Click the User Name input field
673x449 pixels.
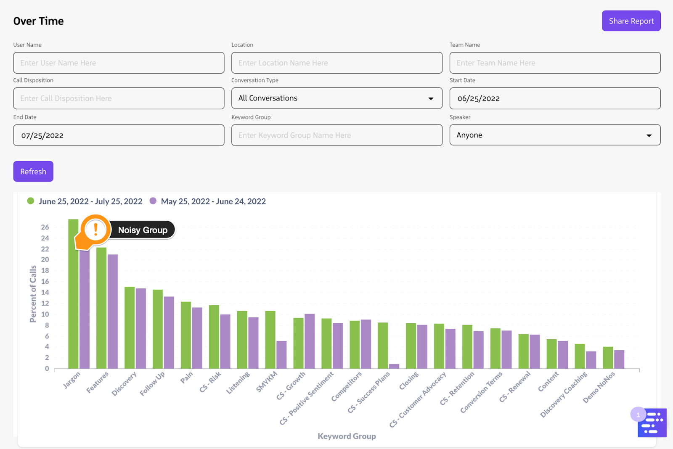coord(119,63)
